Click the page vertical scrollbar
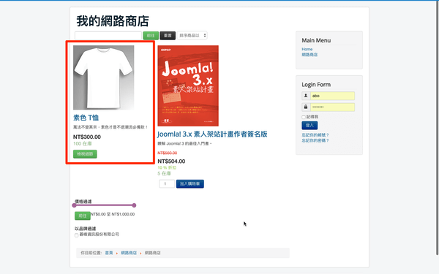This screenshot has width=439, height=274. tap(438, 127)
